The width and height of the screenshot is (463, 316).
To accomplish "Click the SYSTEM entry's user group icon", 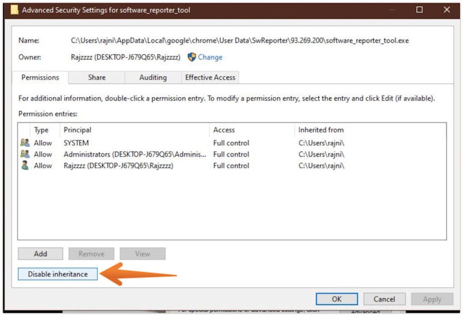I will [x=25, y=142].
